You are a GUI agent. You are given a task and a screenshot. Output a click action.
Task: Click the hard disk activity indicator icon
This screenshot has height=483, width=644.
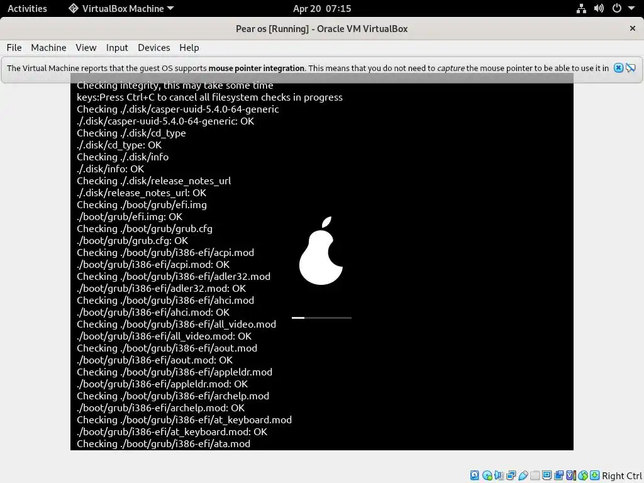[474, 475]
